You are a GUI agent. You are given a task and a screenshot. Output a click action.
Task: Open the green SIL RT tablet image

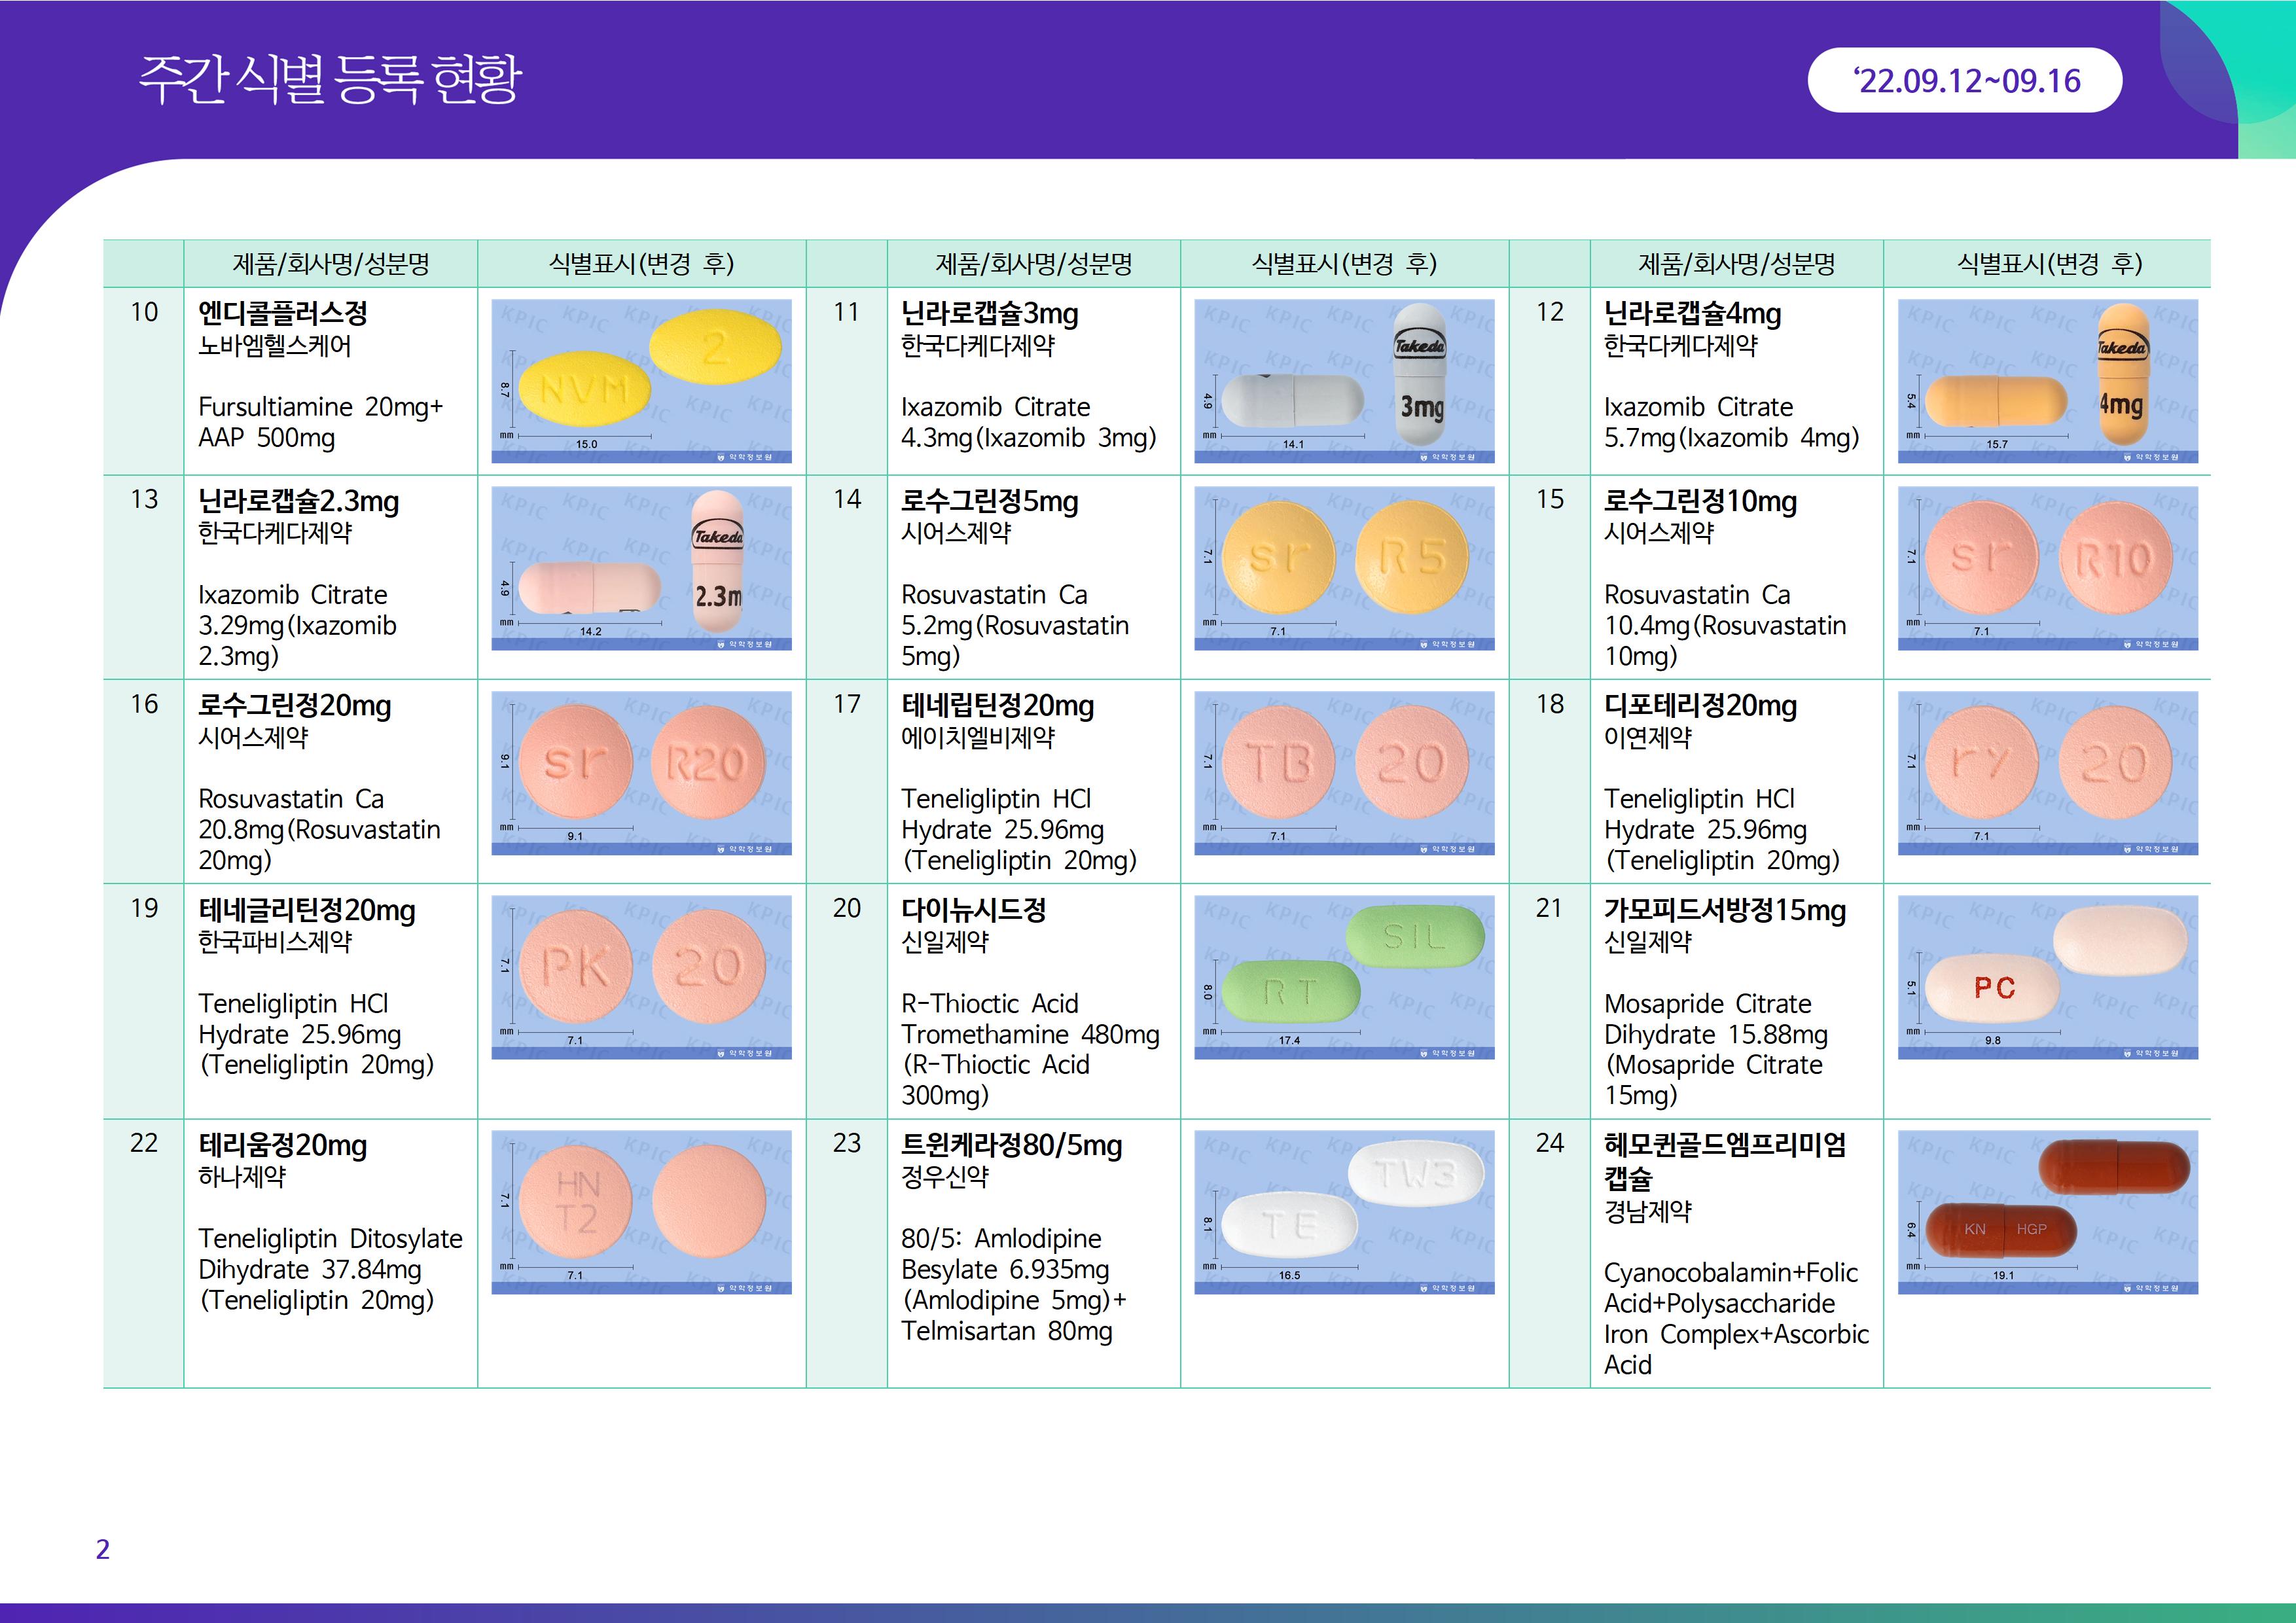(x=1344, y=977)
